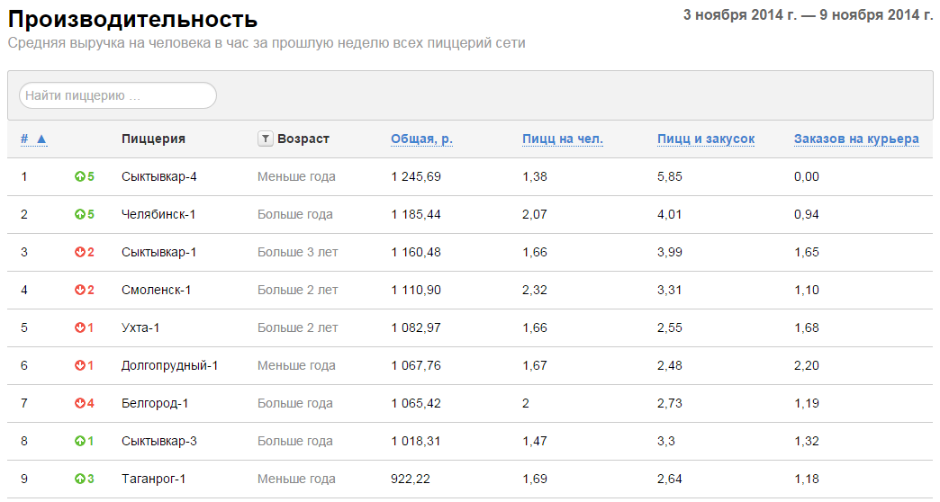Select the Сыктывкар-3 pizzeria row
This screenshot has width=940, height=502.
point(470,441)
